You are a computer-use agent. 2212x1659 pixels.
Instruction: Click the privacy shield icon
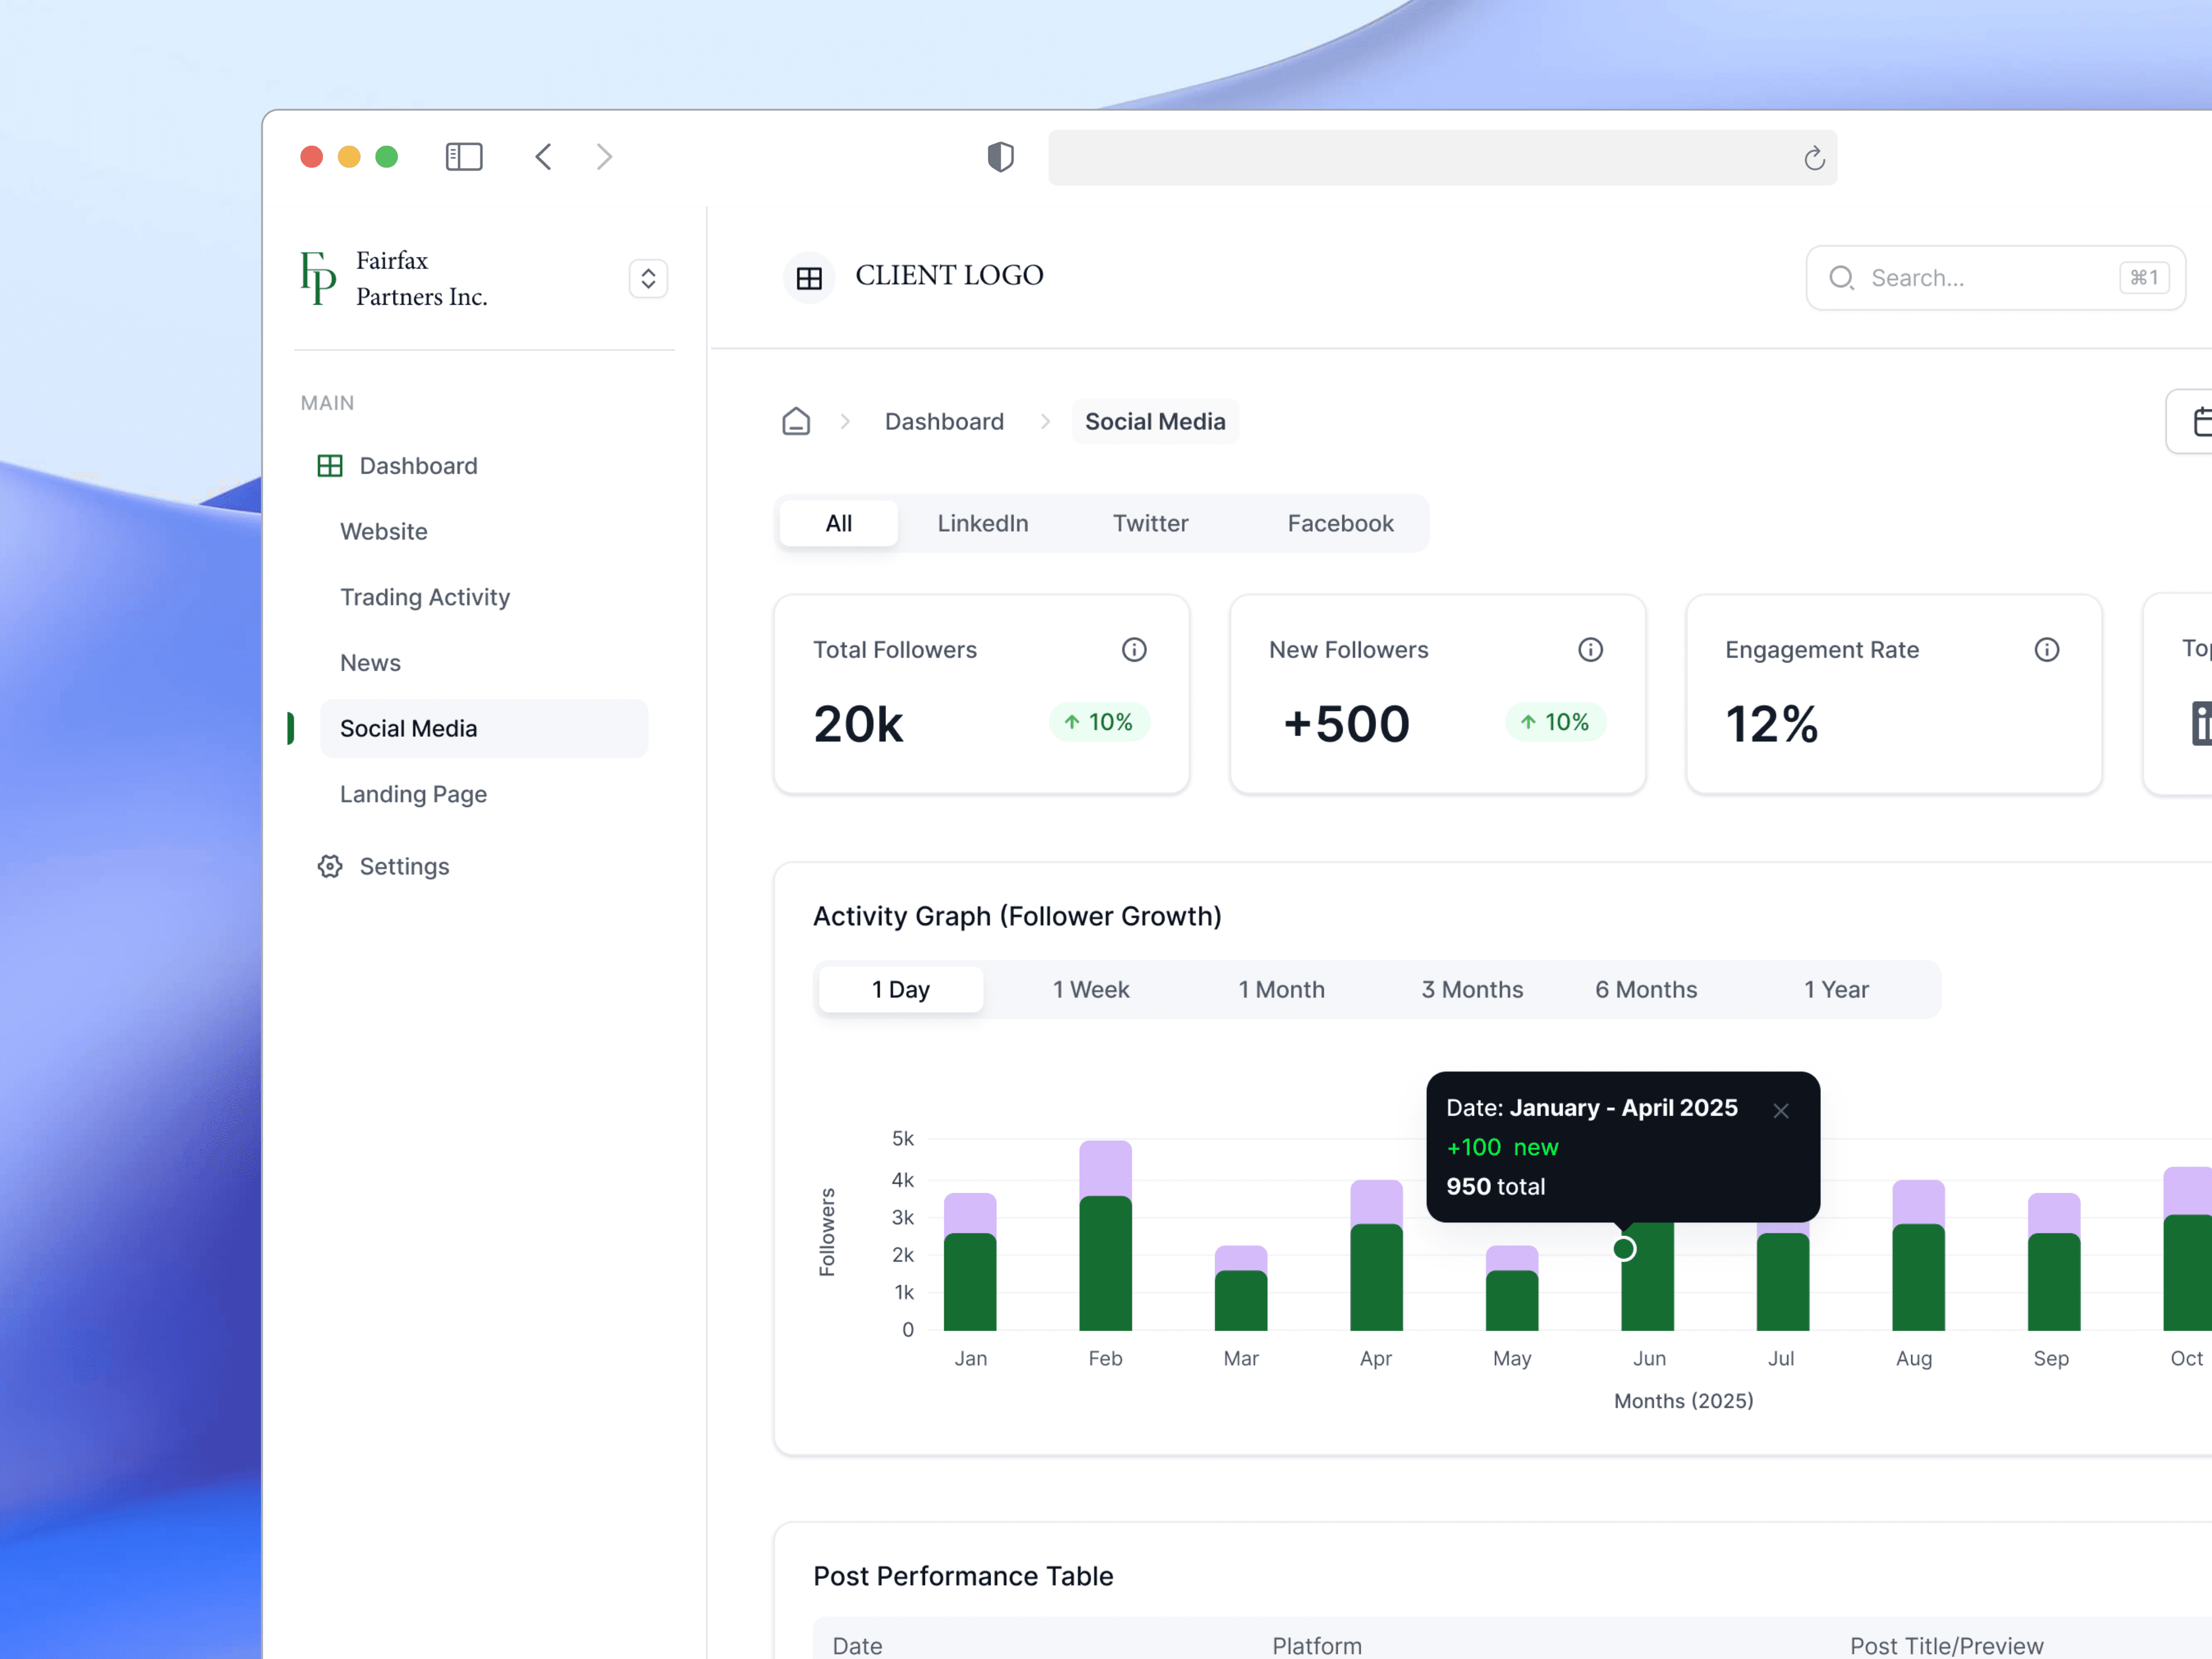tap(1000, 157)
